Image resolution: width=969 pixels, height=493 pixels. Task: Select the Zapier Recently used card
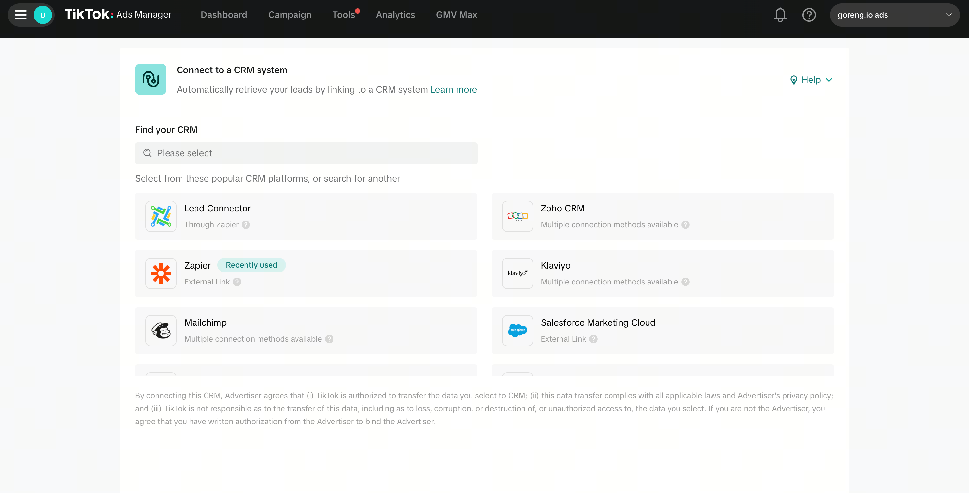pos(306,273)
